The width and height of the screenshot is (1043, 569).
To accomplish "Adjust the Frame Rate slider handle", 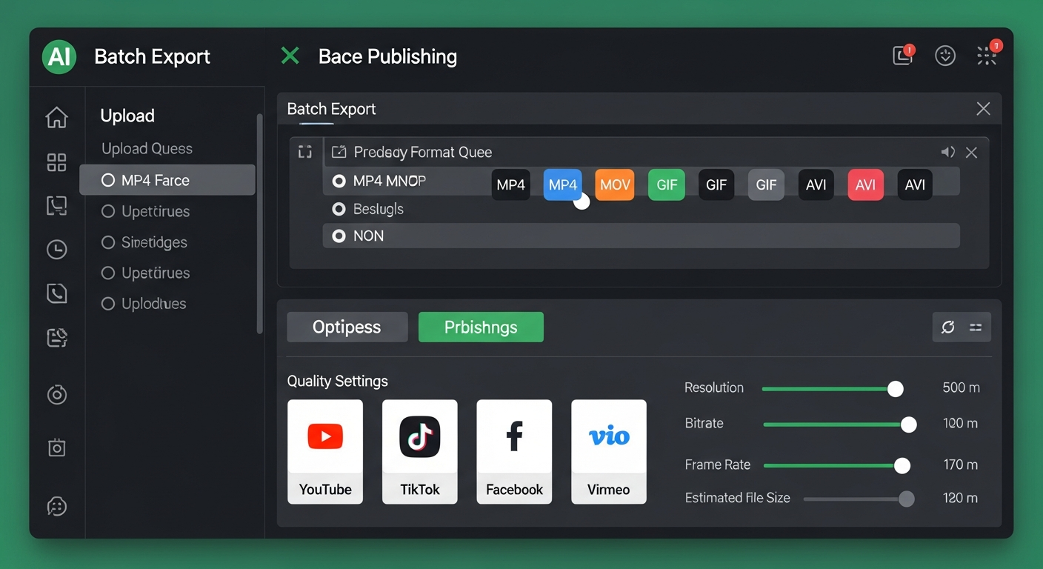I will click(902, 465).
